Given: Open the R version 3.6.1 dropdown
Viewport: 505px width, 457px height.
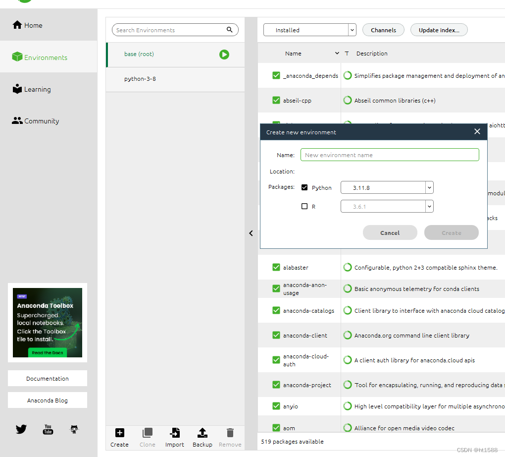Looking at the screenshot, I should click(387, 206).
